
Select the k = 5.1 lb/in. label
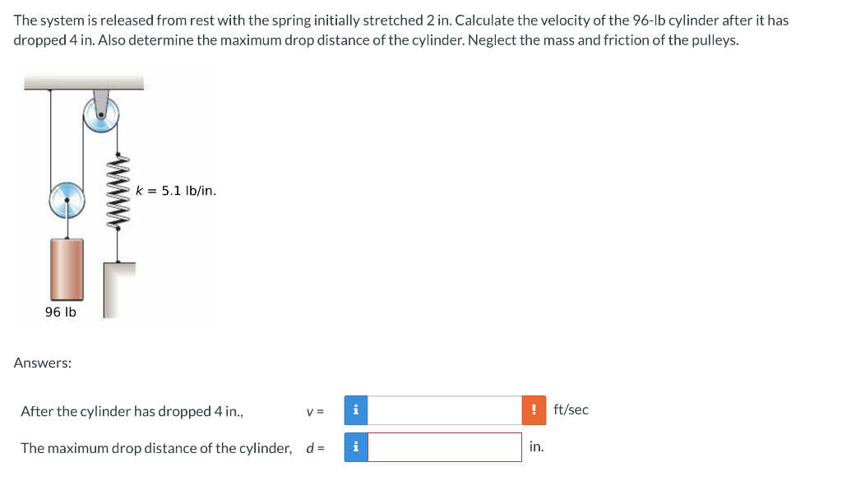click(x=174, y=190)
